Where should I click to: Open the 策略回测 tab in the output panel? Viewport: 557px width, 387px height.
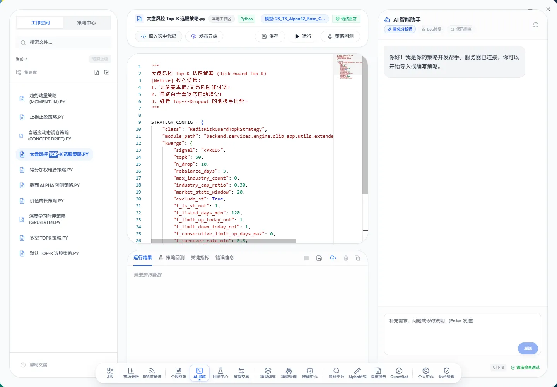(172, 258)
